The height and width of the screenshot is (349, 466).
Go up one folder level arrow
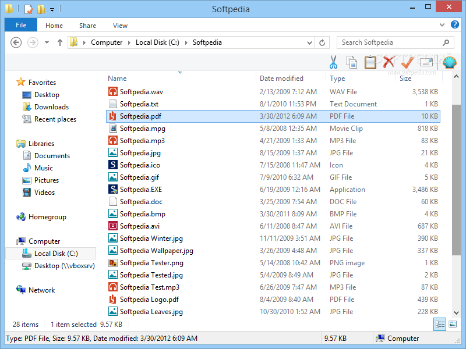(60, 42)
